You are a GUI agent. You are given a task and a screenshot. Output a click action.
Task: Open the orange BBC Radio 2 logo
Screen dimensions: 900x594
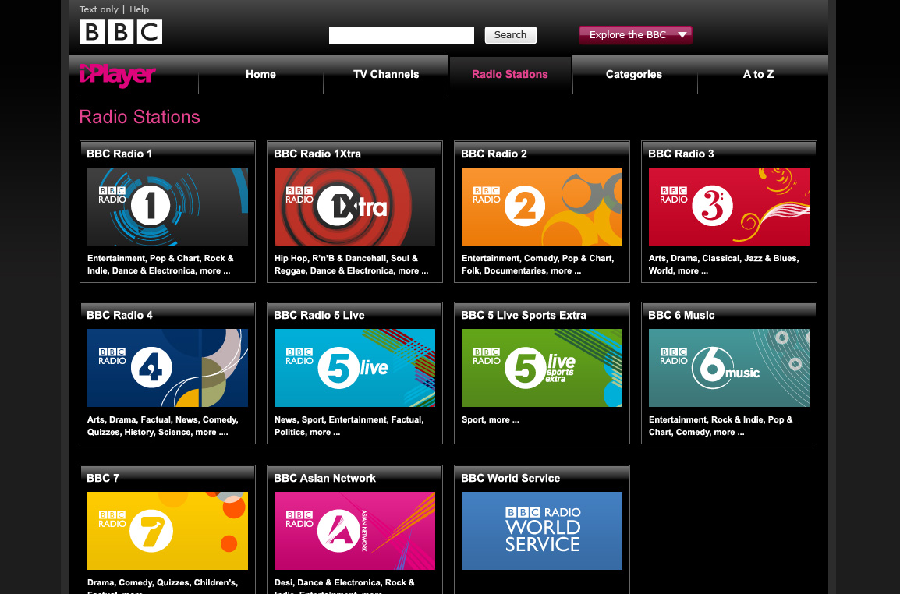pos(542,207)
